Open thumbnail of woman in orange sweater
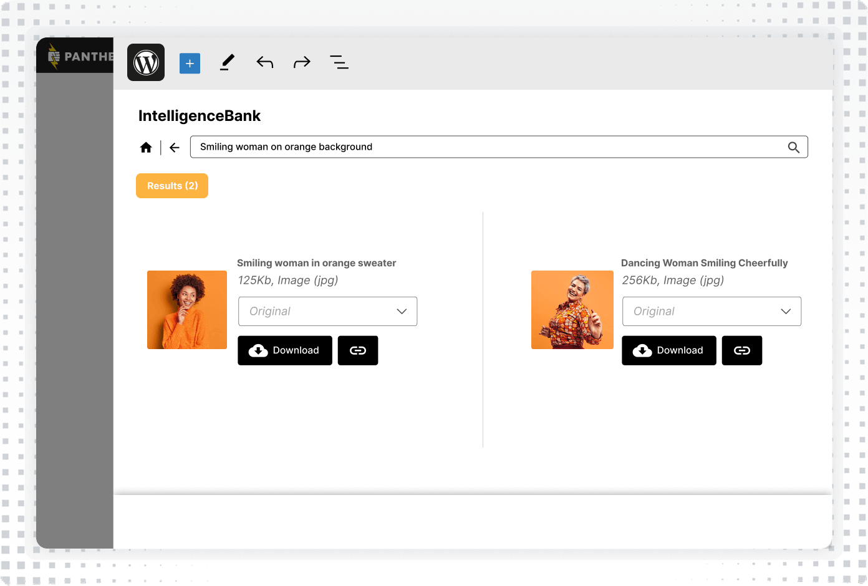The width and height of the screenshot is (868, 586). click(187, 310)
